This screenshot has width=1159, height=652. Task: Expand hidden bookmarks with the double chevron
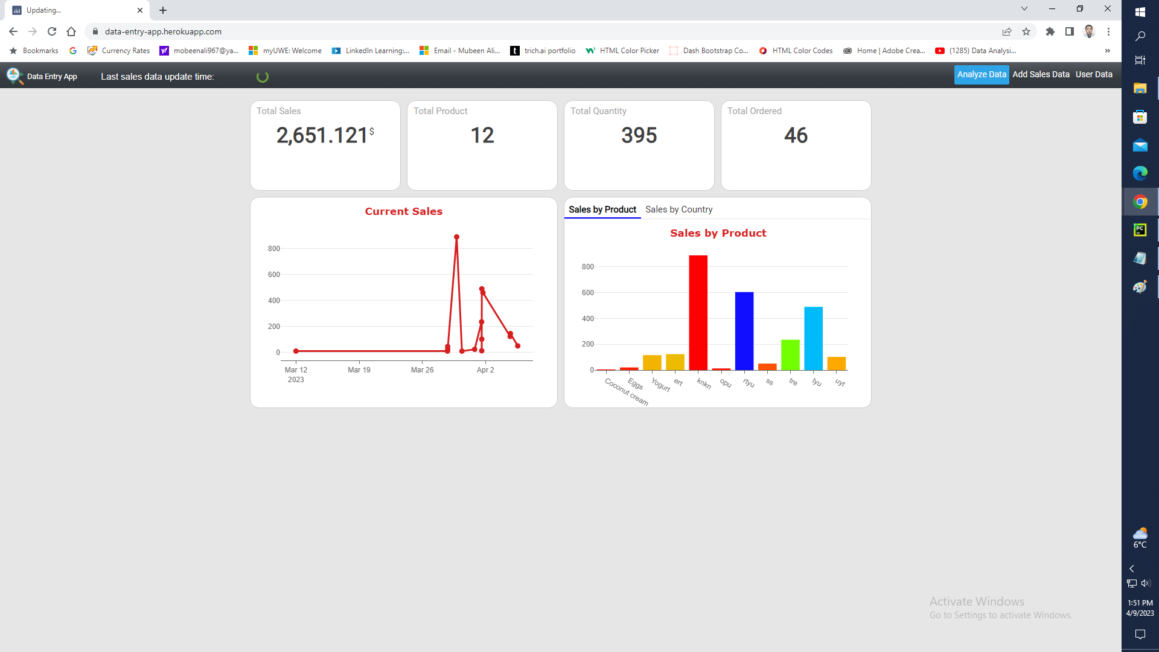[1108, 51]
